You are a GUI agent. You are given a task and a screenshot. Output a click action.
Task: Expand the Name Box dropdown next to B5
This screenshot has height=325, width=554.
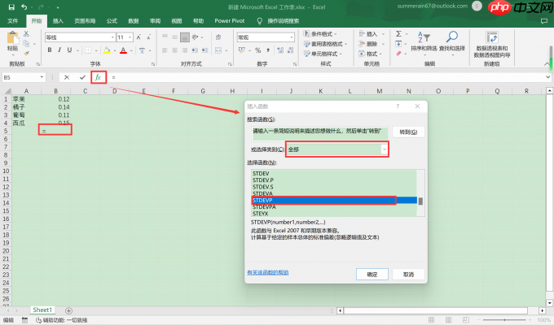pos(42,77)
